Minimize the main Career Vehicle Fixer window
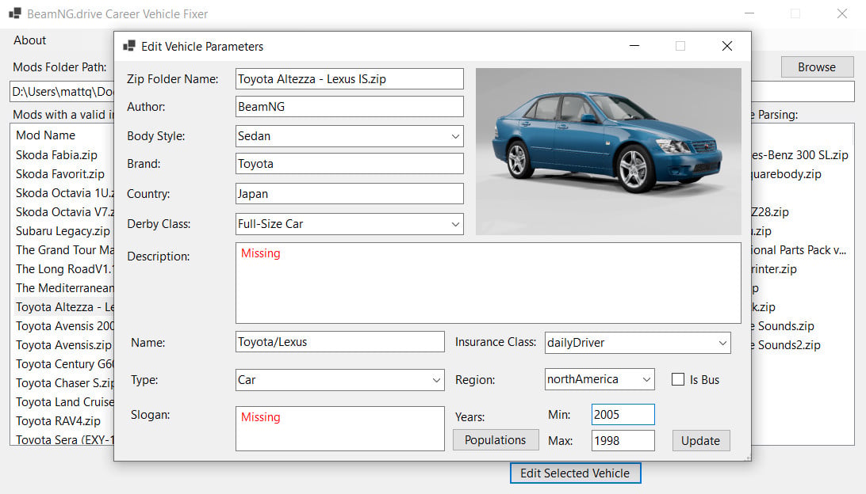 pos(749,13)
